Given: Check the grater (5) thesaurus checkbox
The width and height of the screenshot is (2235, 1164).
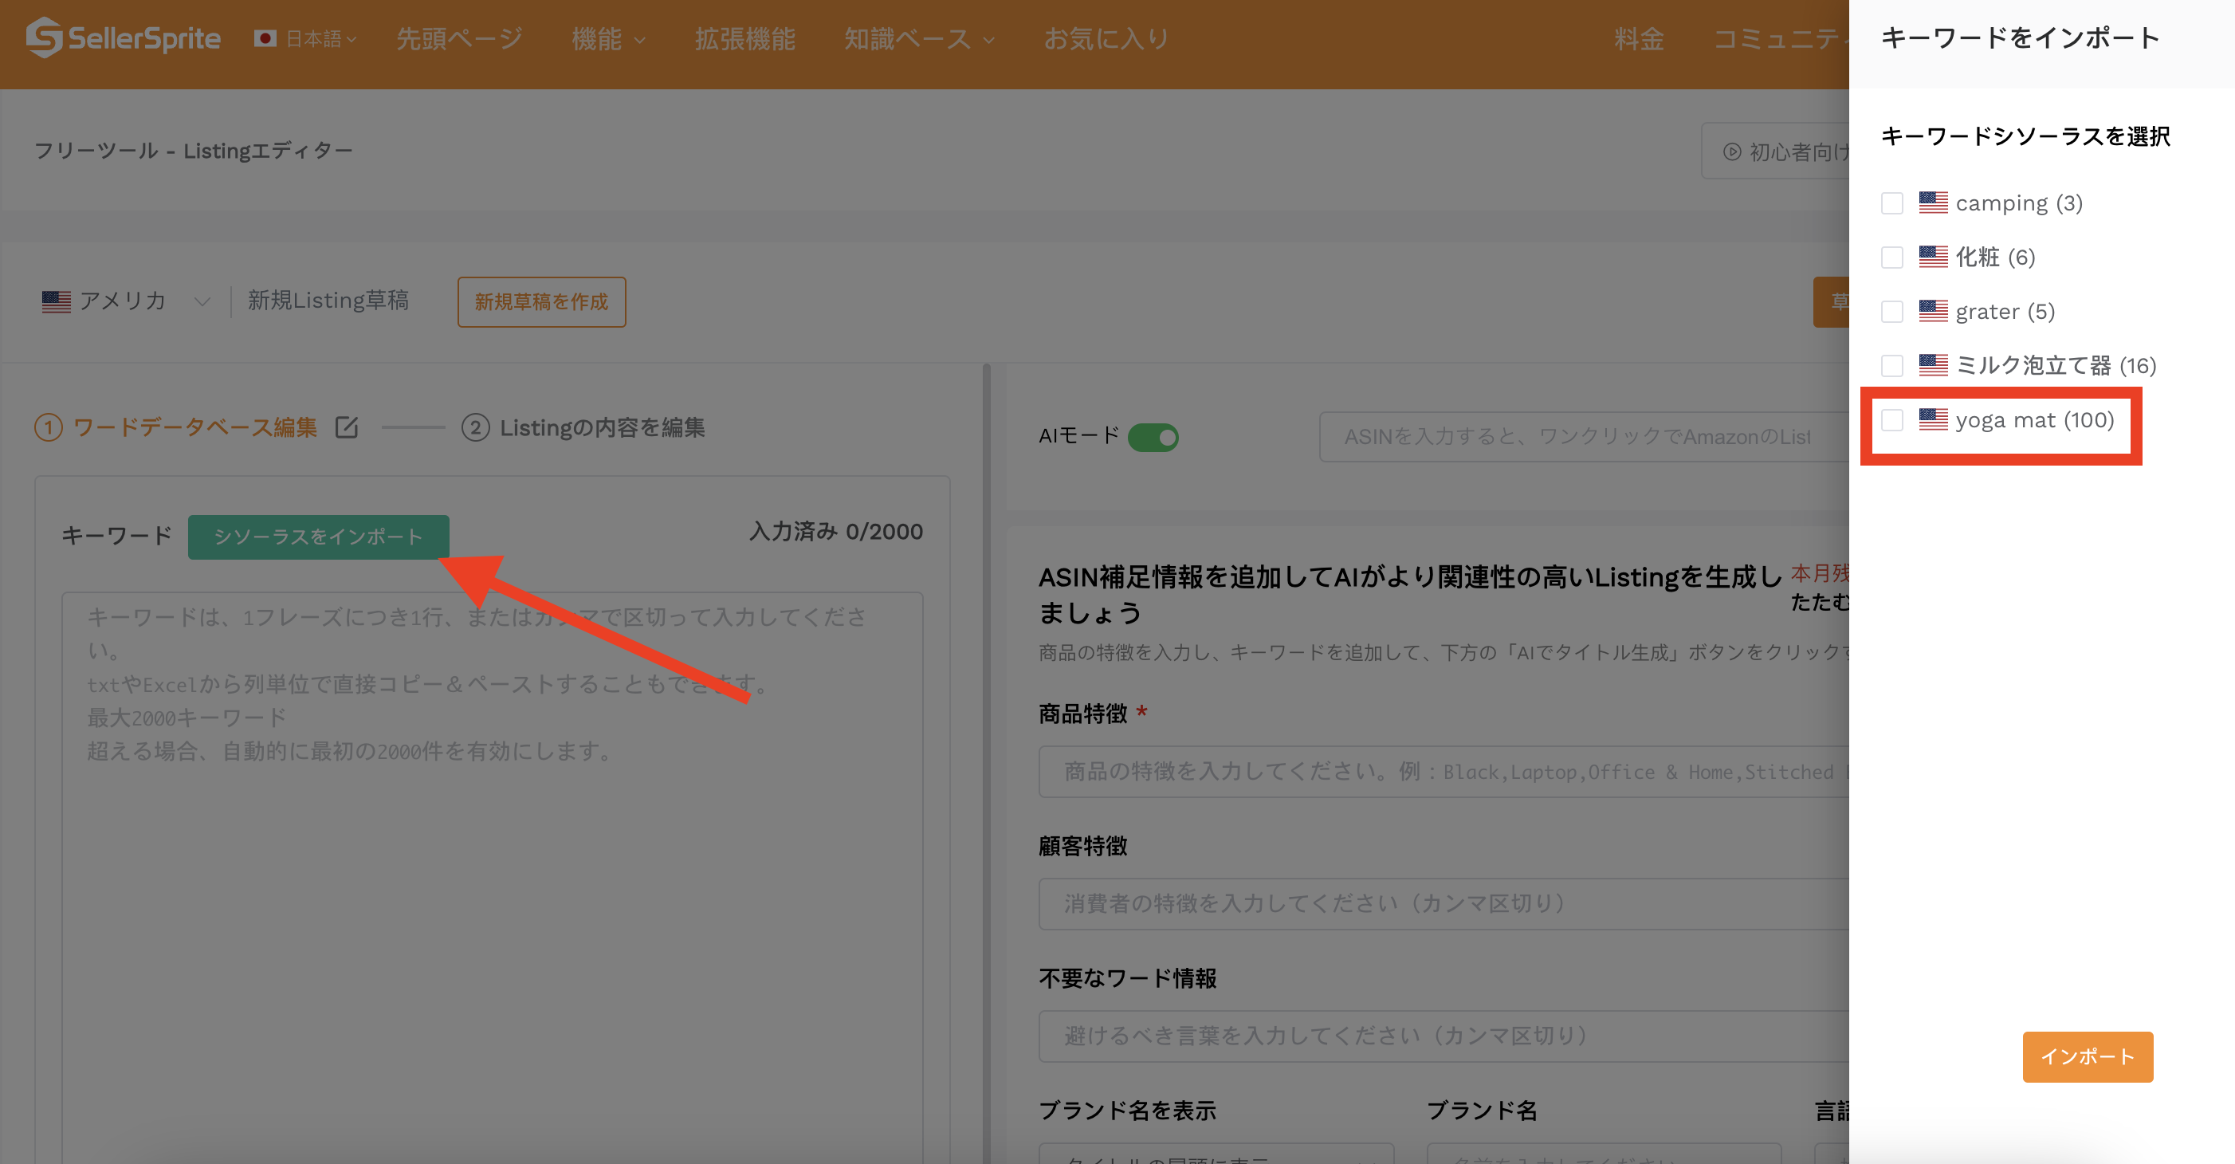Looking at the screenshot, I should (1891, 312).
